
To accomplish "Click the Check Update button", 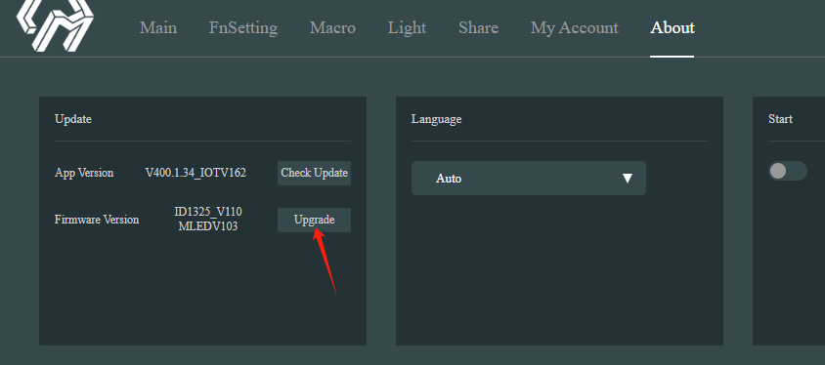I will (x=314, y=173).
